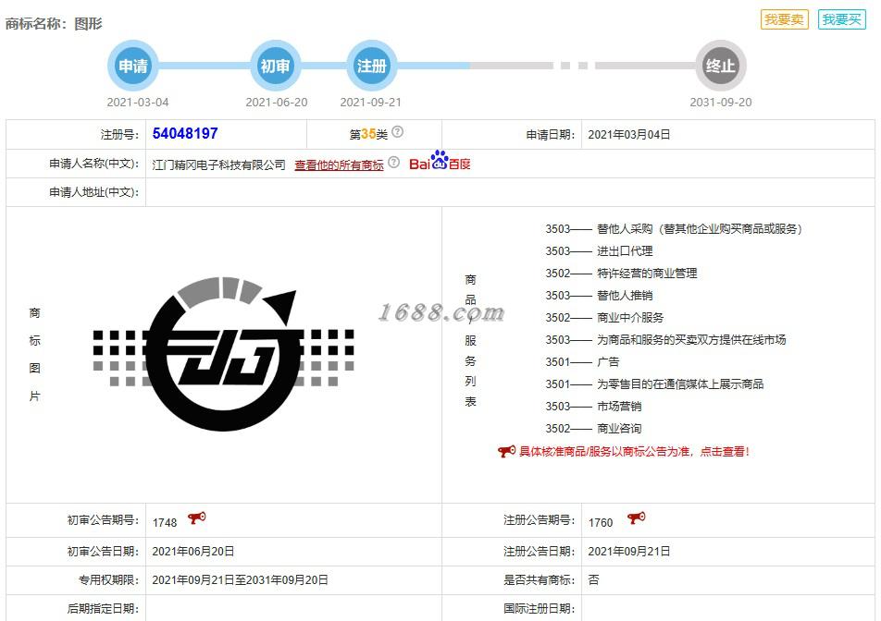Image resolution: width=881 pixels, height=621 pixels.
Task: Select 3503 进出口代理 service row
Action: [x=599, y=251]
